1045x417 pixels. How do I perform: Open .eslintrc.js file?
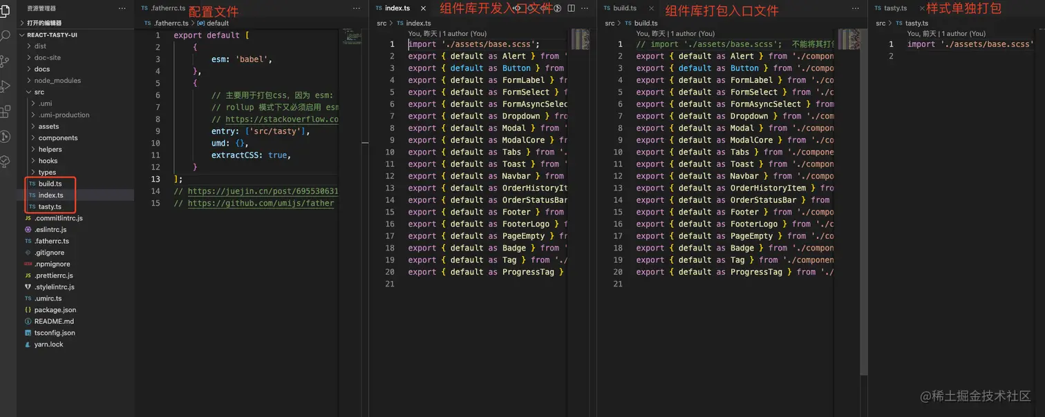75,229
